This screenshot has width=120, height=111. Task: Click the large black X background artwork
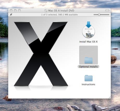[x=41, y=54]
